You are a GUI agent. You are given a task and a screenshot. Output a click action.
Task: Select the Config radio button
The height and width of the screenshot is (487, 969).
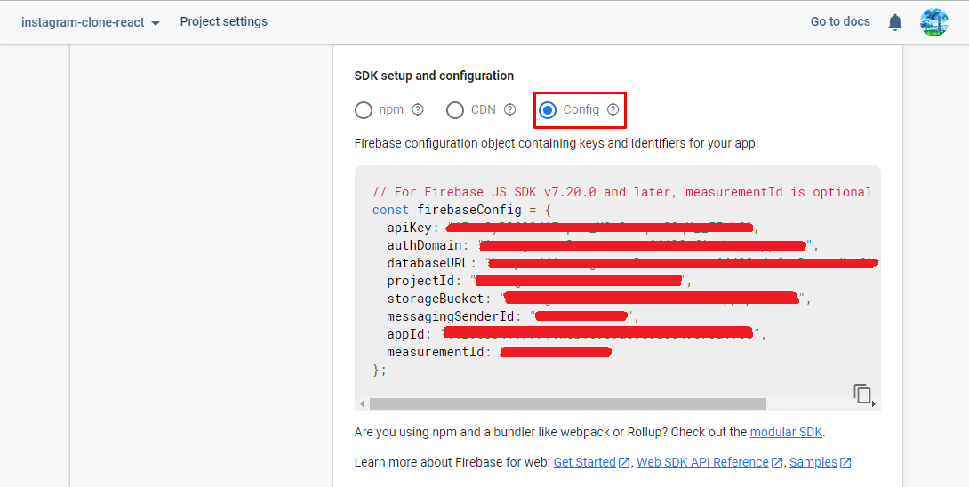click(x=548, y=110)
